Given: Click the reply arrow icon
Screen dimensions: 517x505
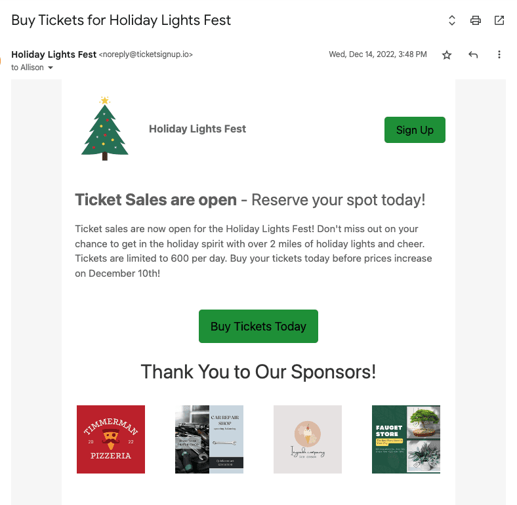Looking at the screenshot, I should point(473,54).
